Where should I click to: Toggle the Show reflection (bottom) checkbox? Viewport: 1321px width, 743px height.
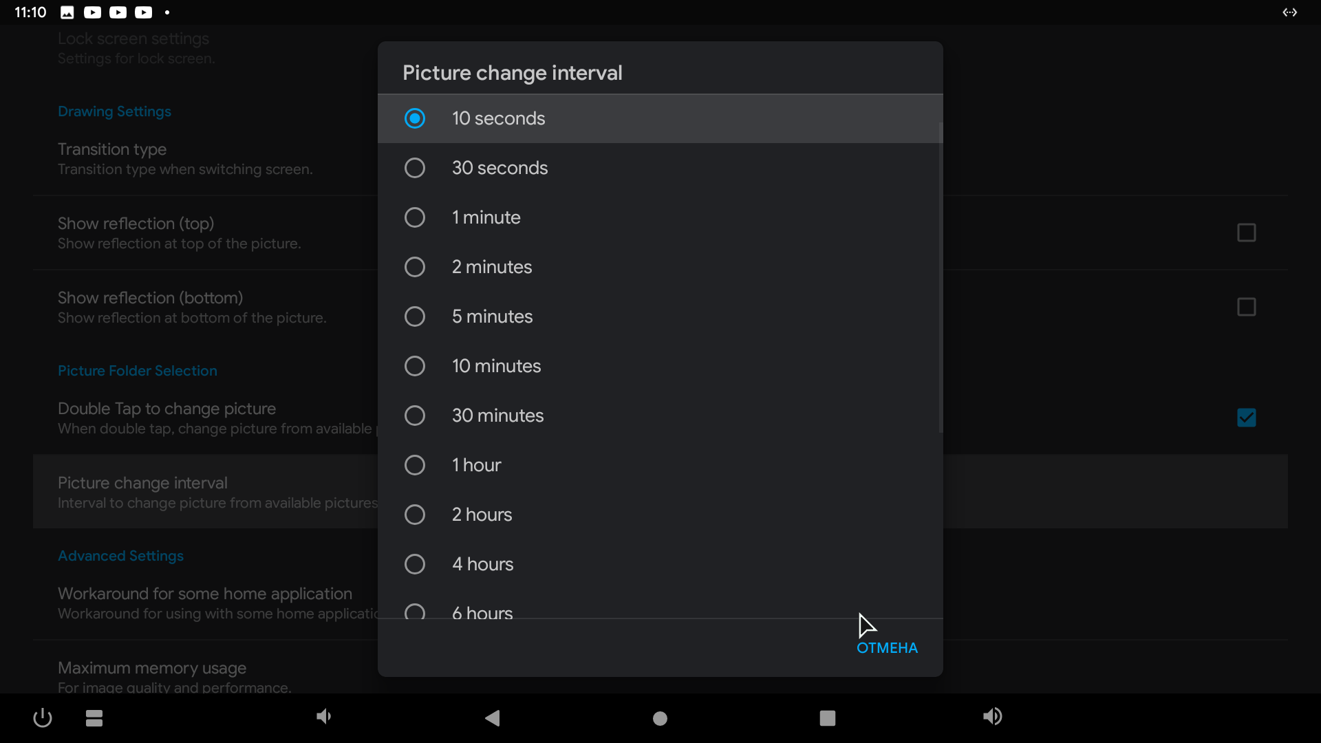click(1246, 307)
